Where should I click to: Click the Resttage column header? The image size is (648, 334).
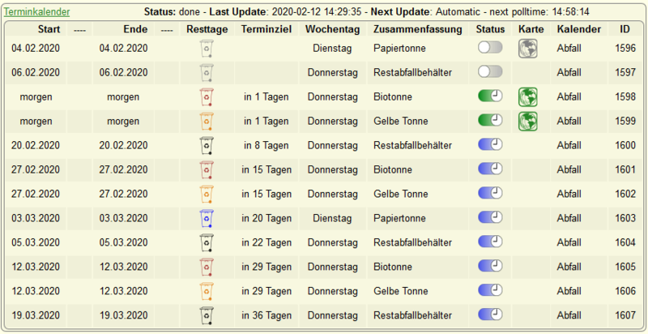207,29
